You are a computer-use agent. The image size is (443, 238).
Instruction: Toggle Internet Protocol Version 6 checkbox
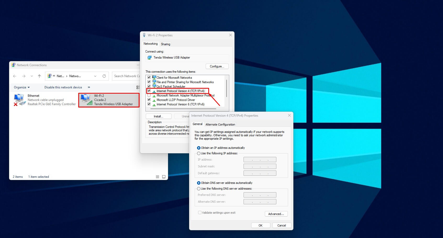(149, 104)
